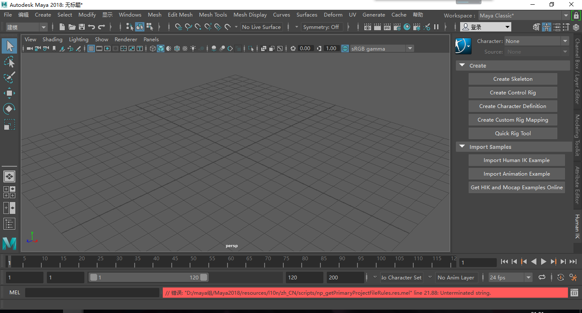Open the IPR render icon
582x313 pixels.
pos(387,27)
